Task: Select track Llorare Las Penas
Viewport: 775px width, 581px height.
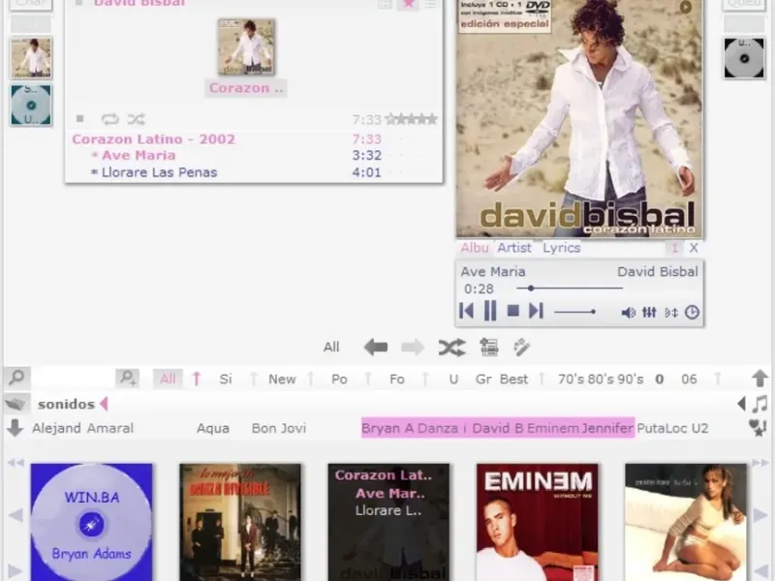Action: [x=159, y=172]
